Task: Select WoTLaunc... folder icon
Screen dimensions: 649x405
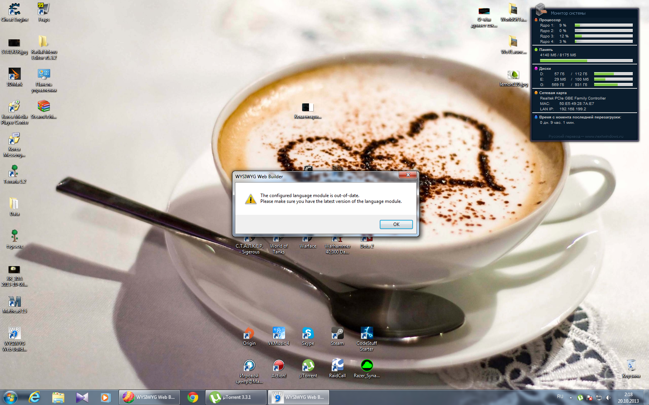Action: (513, 45)
